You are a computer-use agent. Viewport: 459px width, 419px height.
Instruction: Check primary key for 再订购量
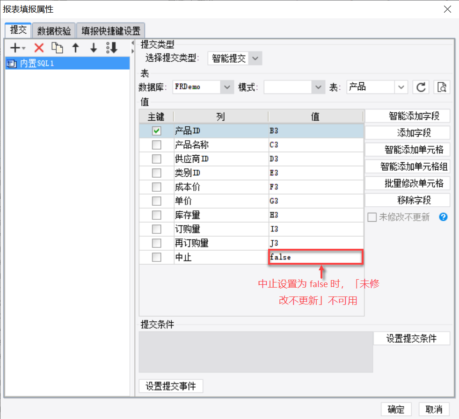tap(157, 243)
